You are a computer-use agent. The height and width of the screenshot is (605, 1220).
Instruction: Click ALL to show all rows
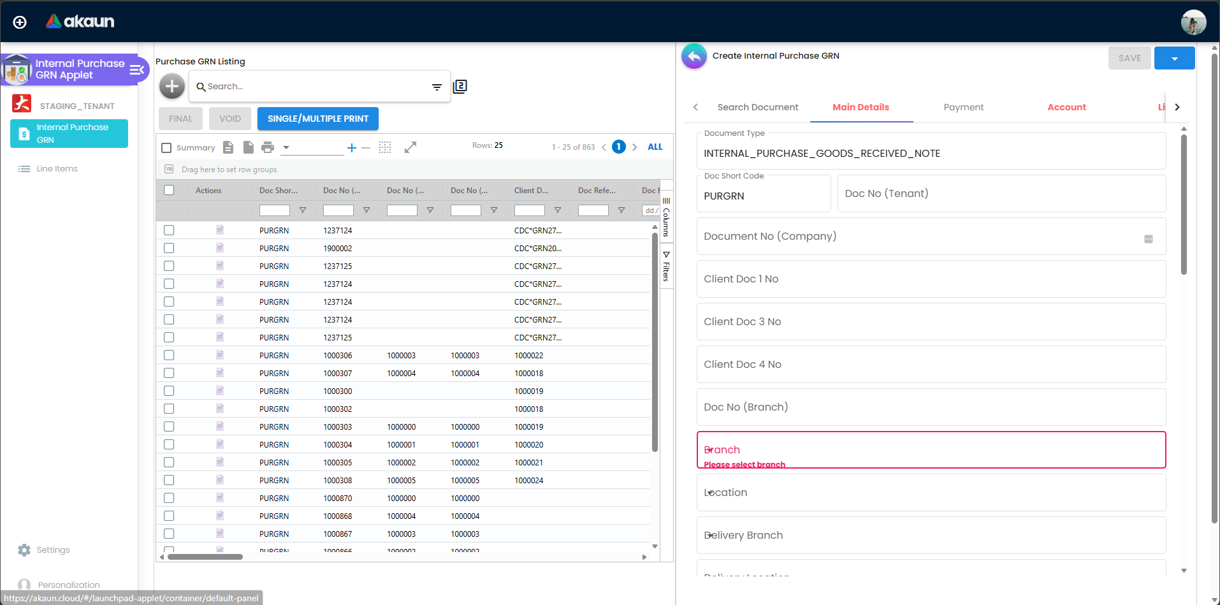(654, 147)
